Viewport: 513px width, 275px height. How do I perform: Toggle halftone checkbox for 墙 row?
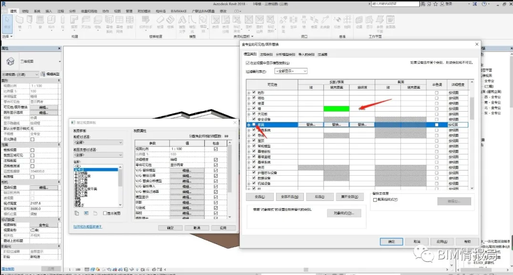click(x=436, y=109)
